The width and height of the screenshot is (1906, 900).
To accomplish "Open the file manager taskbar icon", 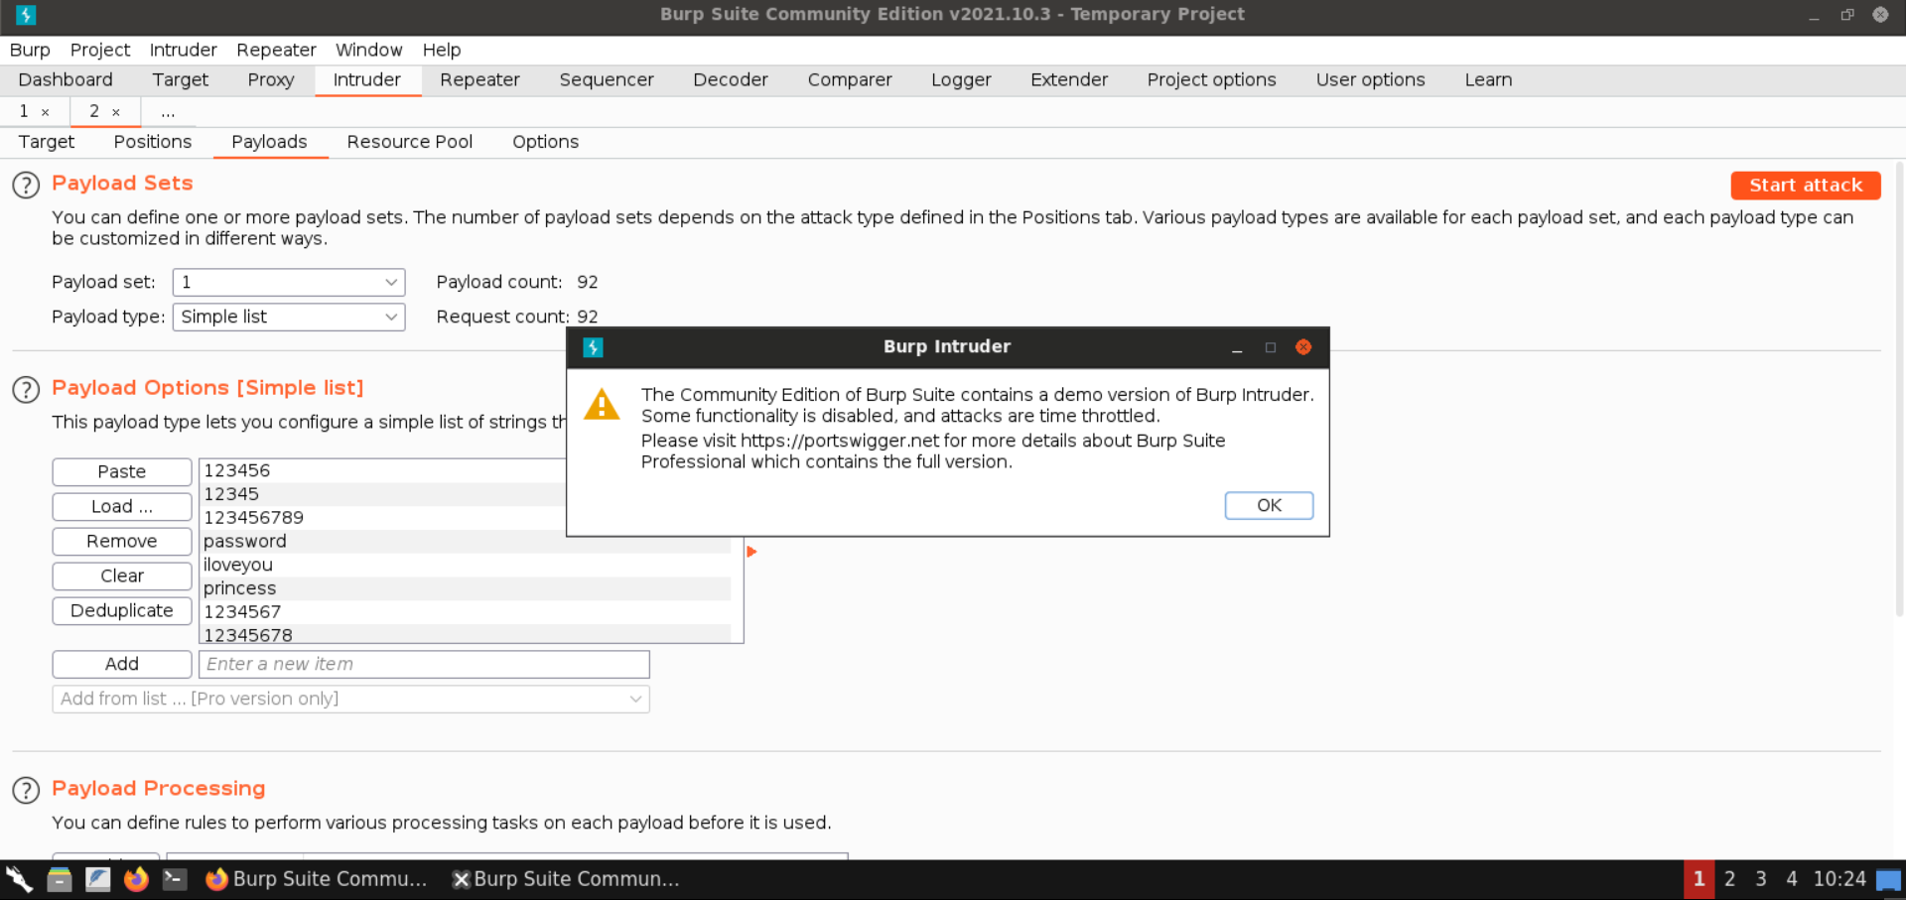I will (60, 879).
